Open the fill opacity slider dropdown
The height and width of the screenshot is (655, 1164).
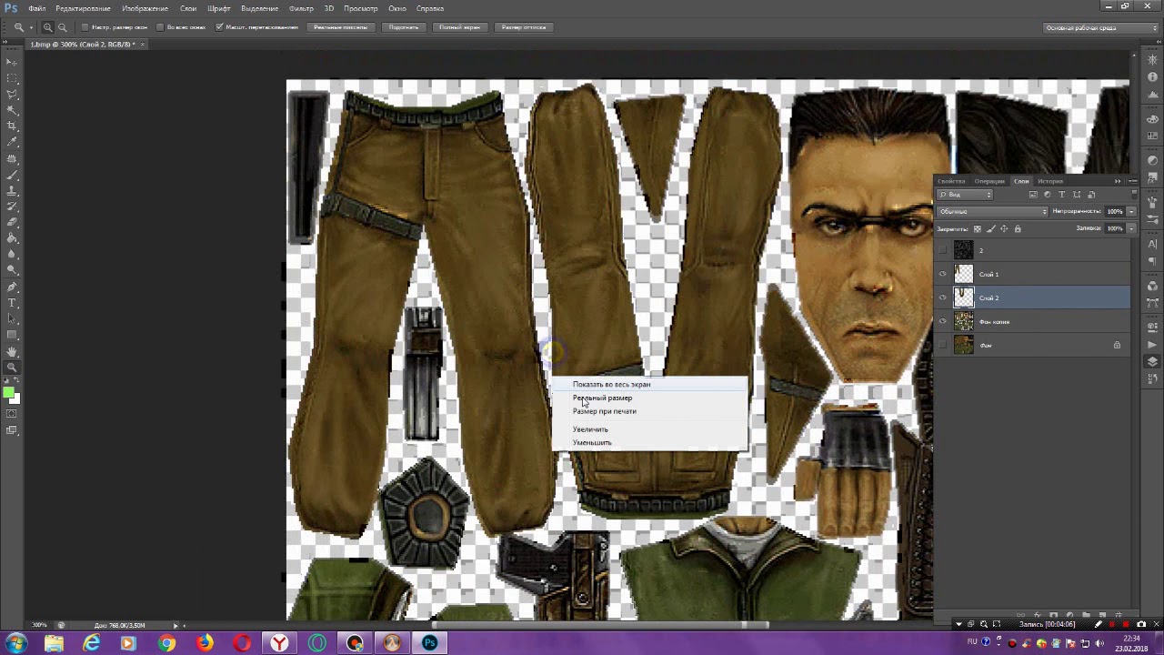coord(1130,228)
